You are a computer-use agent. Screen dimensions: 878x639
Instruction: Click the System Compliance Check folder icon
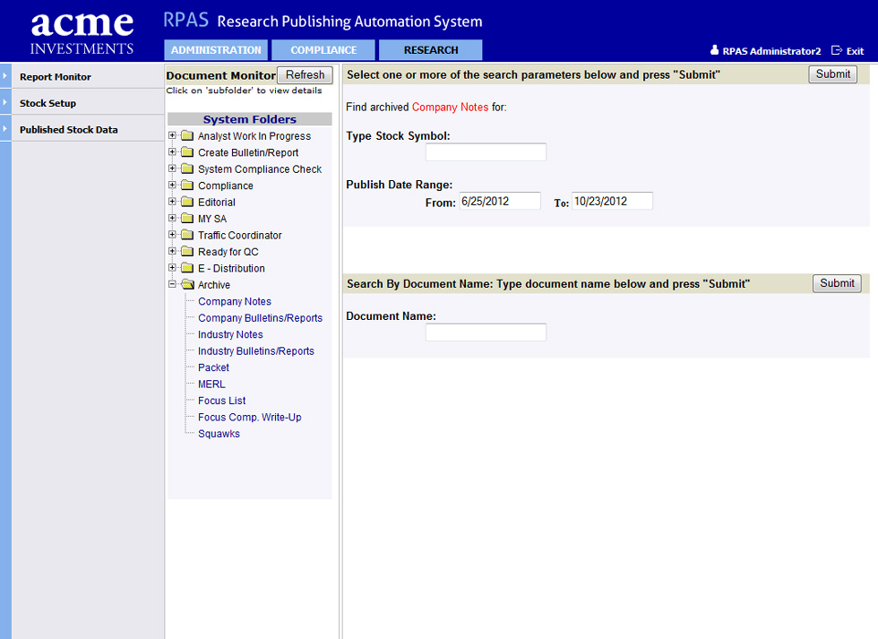[187, 169]
